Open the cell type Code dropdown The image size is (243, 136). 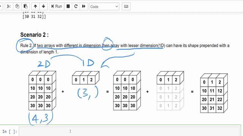[104, 7]
